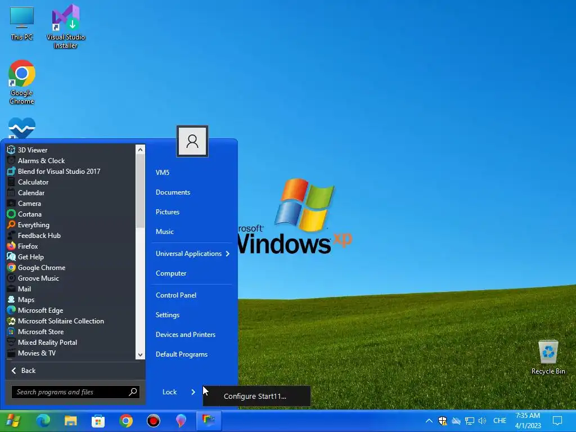This screenshot has width=576, height=432.
Task: Open network status tray icon
Action: tap(469, 421)
